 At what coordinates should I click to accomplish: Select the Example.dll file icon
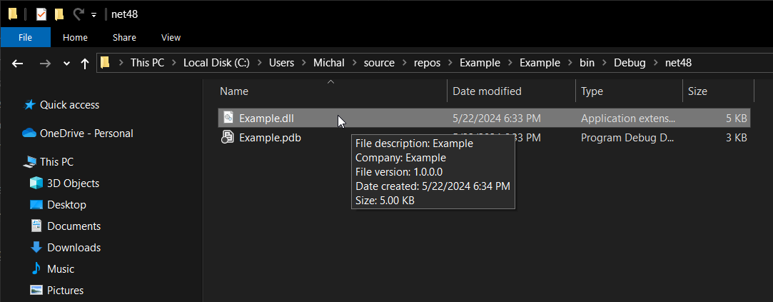(228, 118)
